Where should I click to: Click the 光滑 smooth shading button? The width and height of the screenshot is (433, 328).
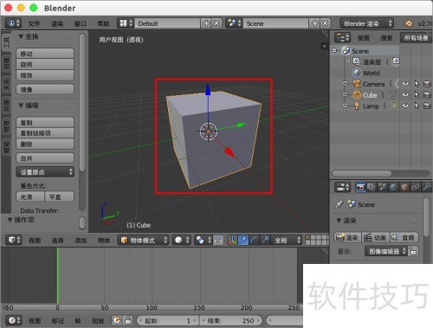[x=30, y=197]
